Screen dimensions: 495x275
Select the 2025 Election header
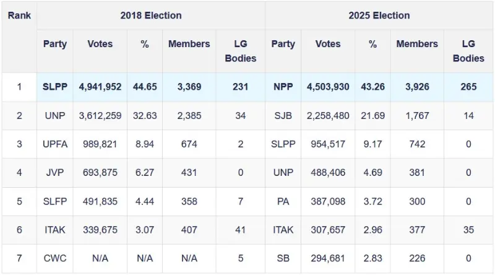[x=379, y=15]
